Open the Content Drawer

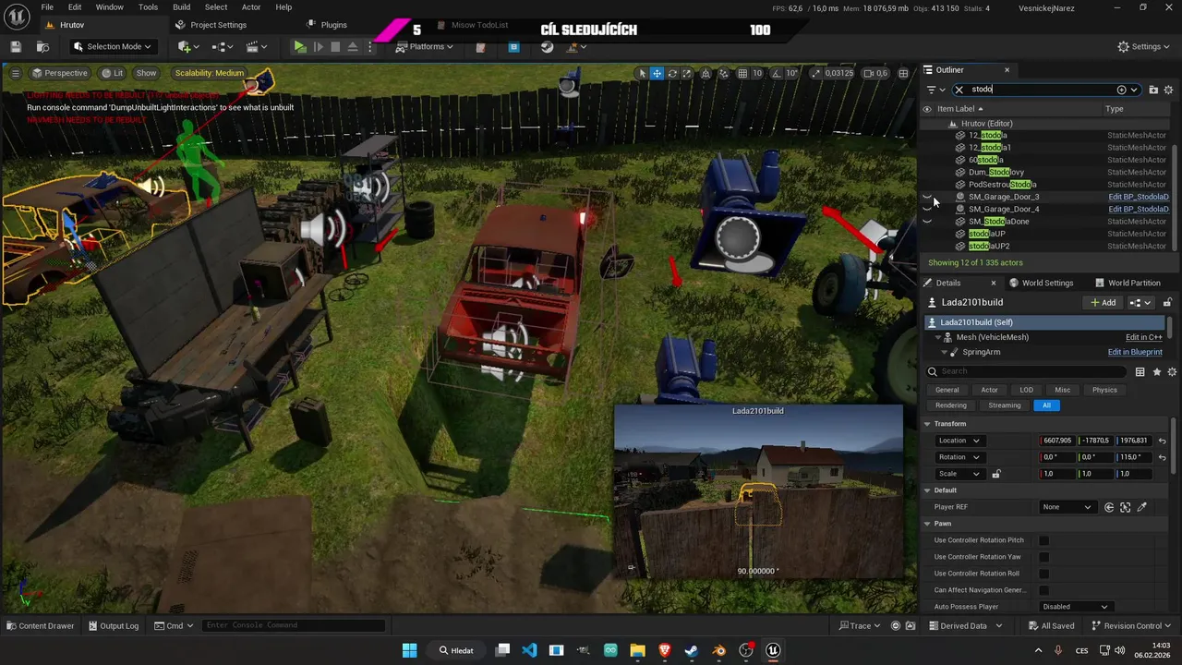click(x=40, y=625)
